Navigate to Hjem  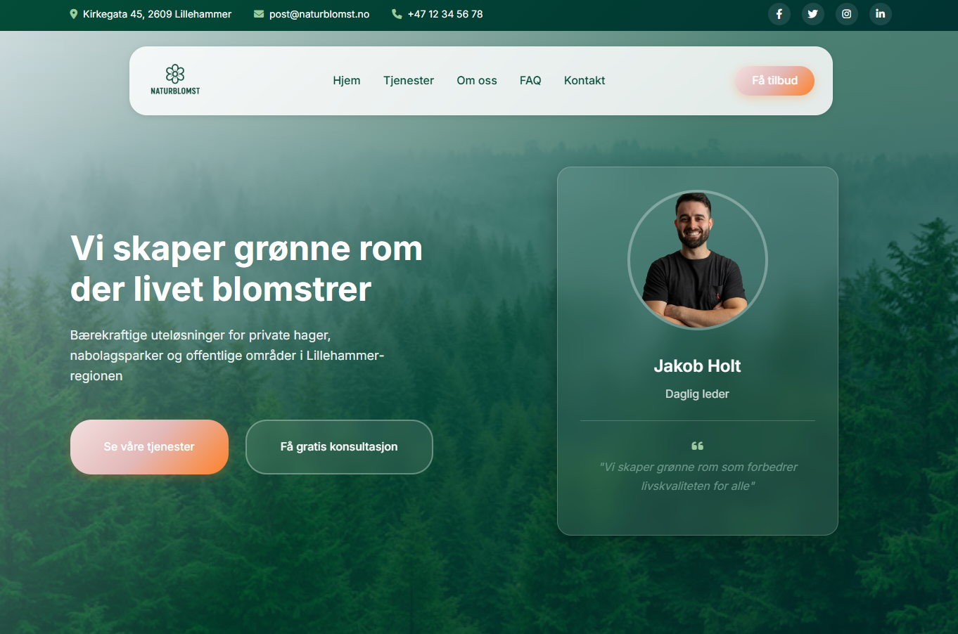pyautogui.click(x=347, y=80)
